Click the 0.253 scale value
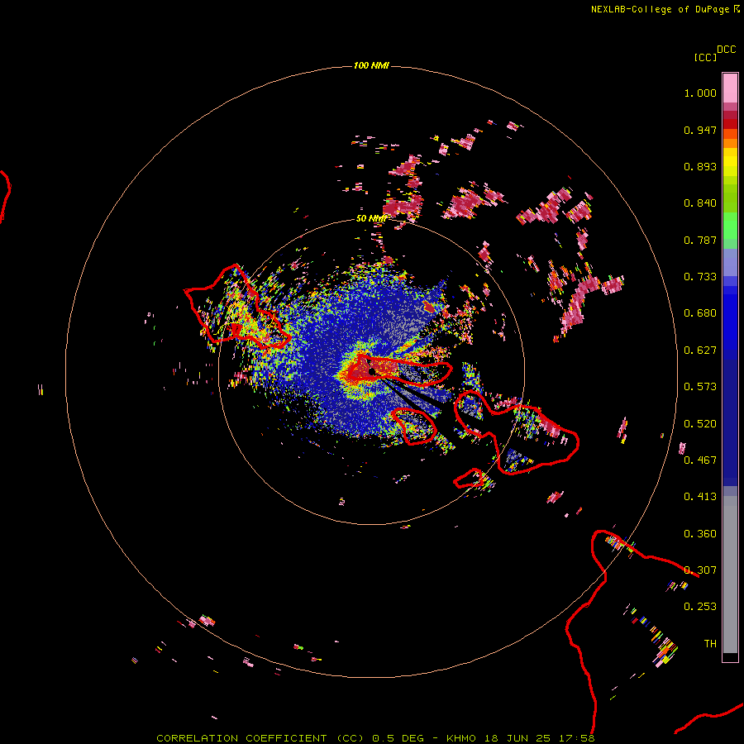This screenshot has height=744, width=744. point(700,607)
